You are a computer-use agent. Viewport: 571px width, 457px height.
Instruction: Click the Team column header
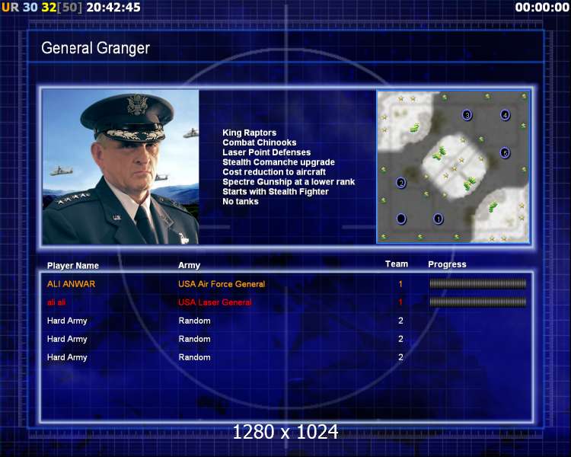397,264
